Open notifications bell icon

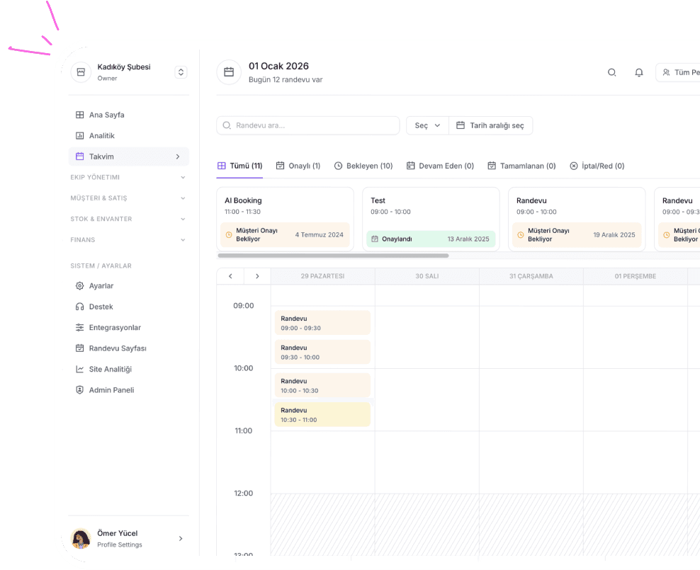coord(639,72)
